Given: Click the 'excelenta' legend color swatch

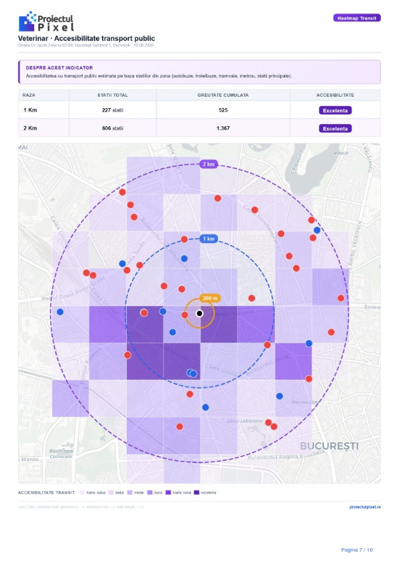Looking at the screenshot, I should coord(196,493).
